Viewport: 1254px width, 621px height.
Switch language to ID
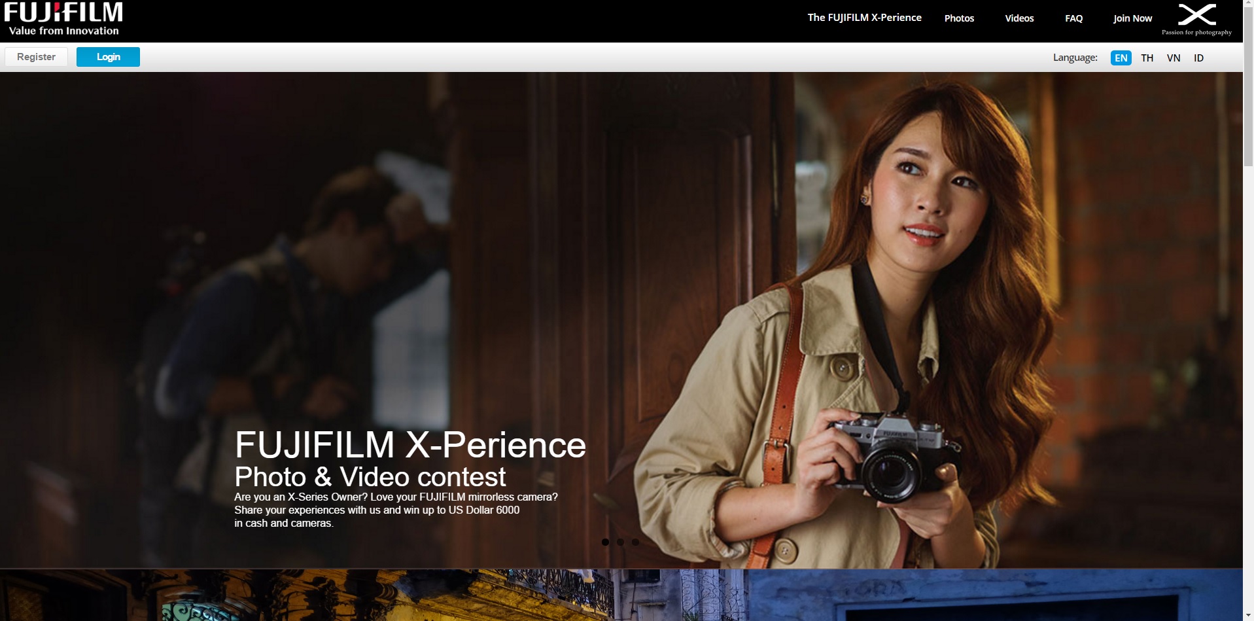click(x=1198, y=58)
